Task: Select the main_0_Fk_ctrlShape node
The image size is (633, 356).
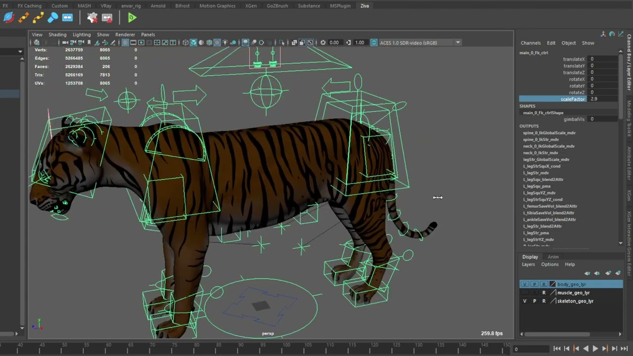Action: pos(543,113)
